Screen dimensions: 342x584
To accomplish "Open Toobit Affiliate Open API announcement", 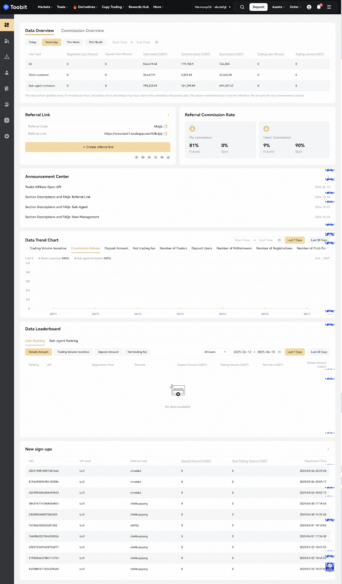I will coord(43,187).
